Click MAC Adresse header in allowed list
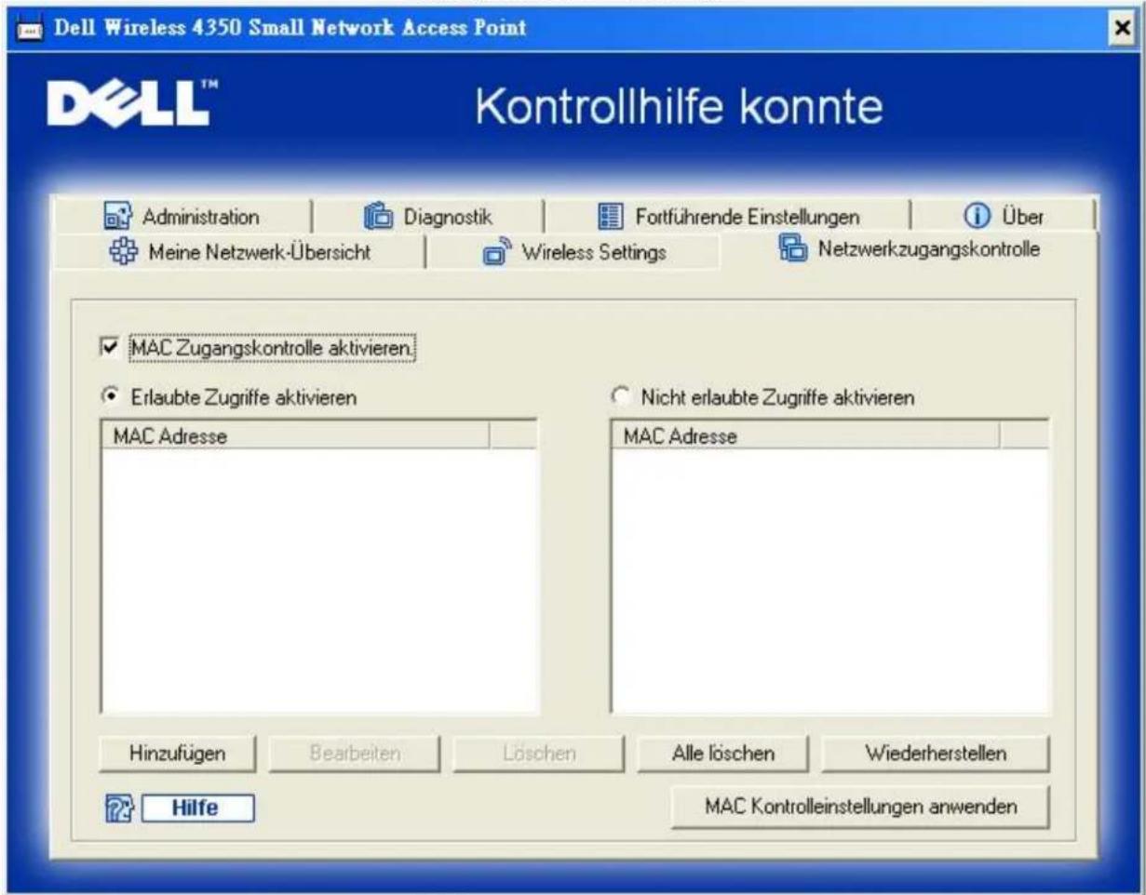 [294, 434]
